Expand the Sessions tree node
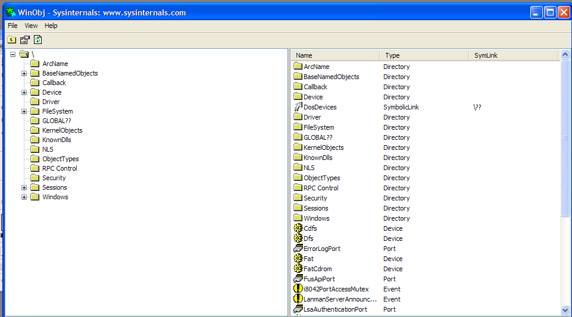 tap(24, 188)
